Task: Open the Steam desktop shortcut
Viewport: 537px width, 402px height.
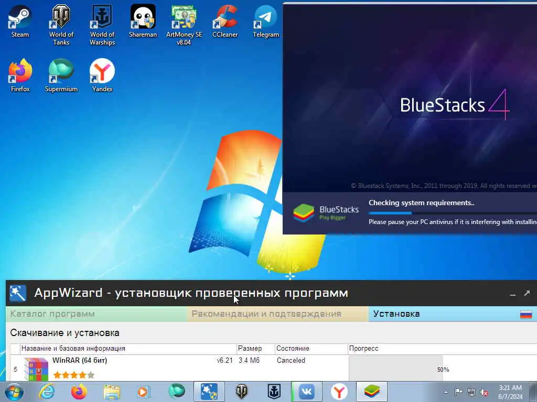Action: [x=20, y=21]
